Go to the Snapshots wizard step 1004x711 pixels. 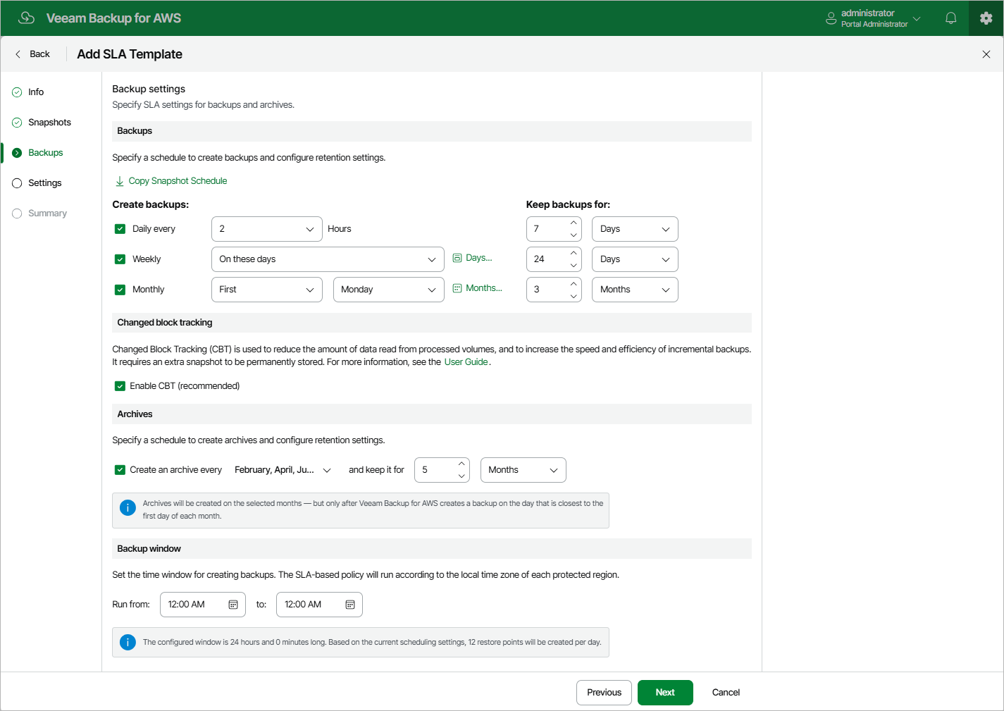(49, 122)
